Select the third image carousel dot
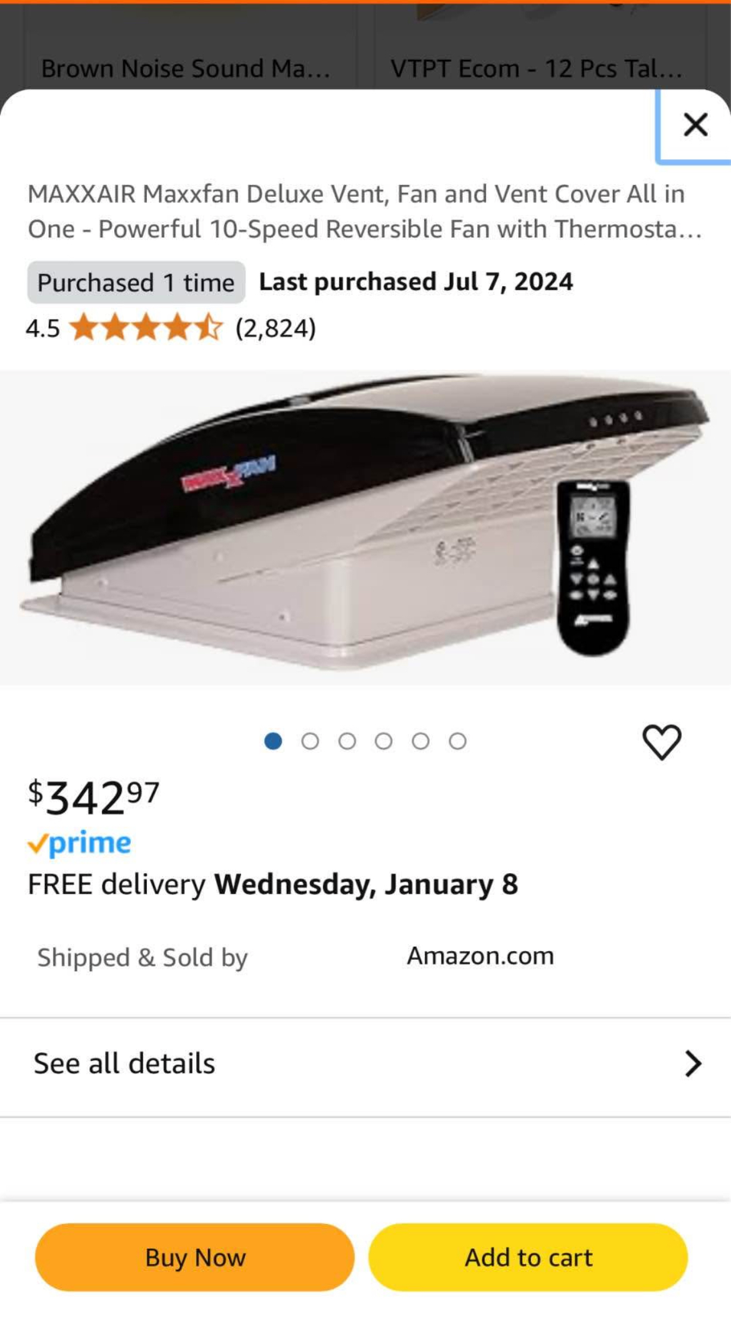Viewport: 731px width, 1319px height. pyautogui.click(x=347, y=741)
